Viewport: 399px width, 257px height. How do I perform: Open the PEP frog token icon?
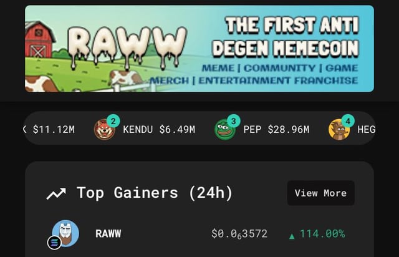pyautogui.click(x=224, y=130)
